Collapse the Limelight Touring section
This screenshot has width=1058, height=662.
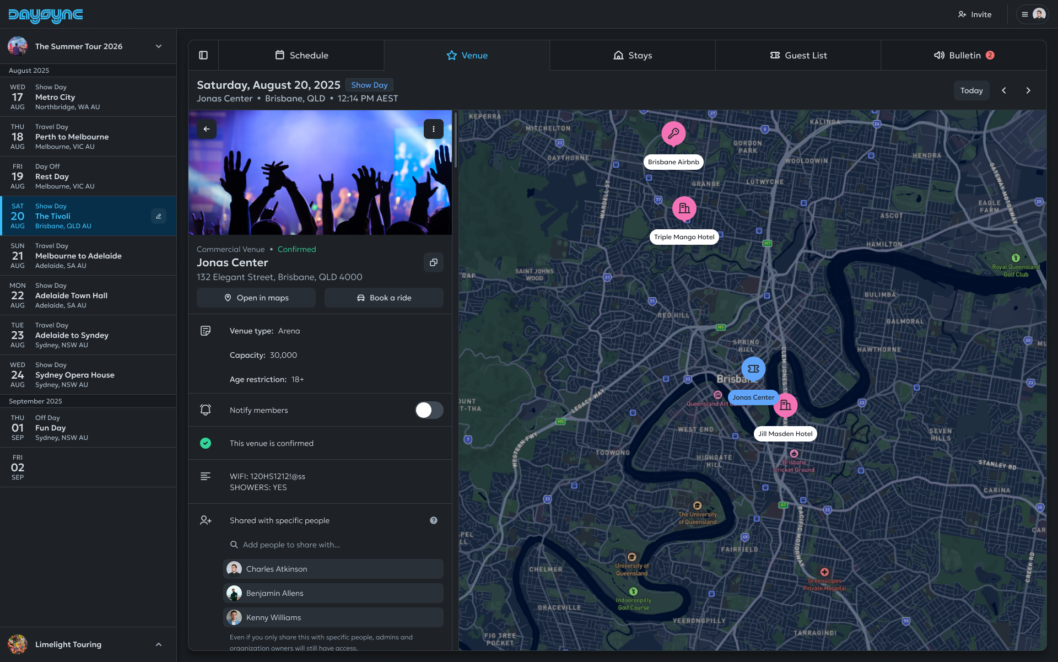[x=159, y=644]
